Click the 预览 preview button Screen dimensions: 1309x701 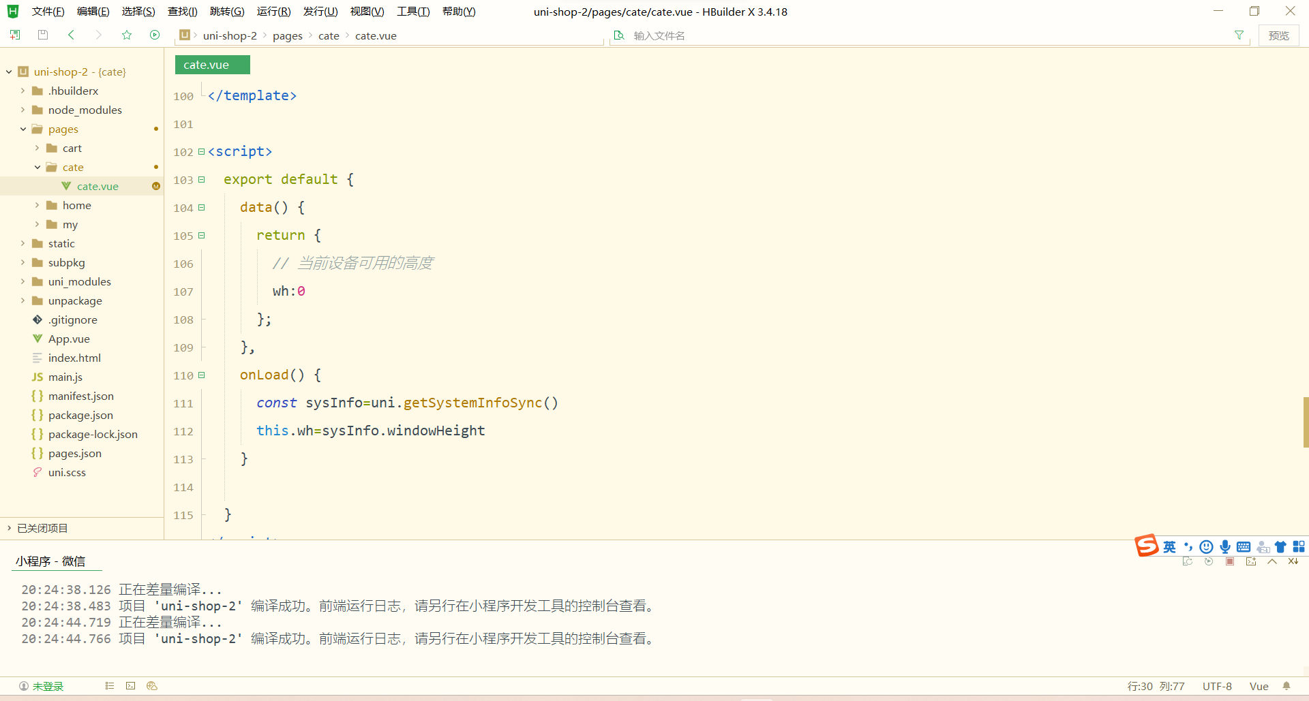click(x=1278, y=35)
